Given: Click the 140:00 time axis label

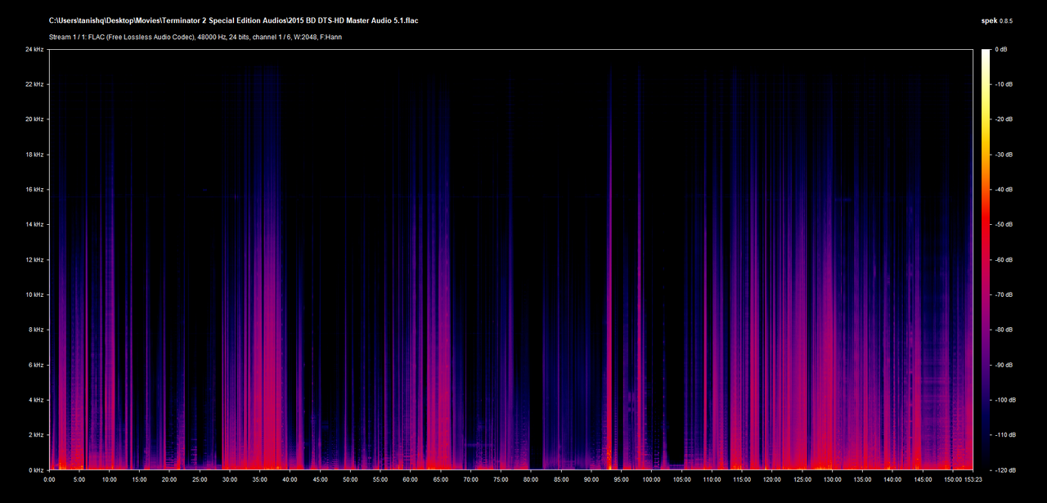Looking at the screenshot, I should tap(892, 480).
